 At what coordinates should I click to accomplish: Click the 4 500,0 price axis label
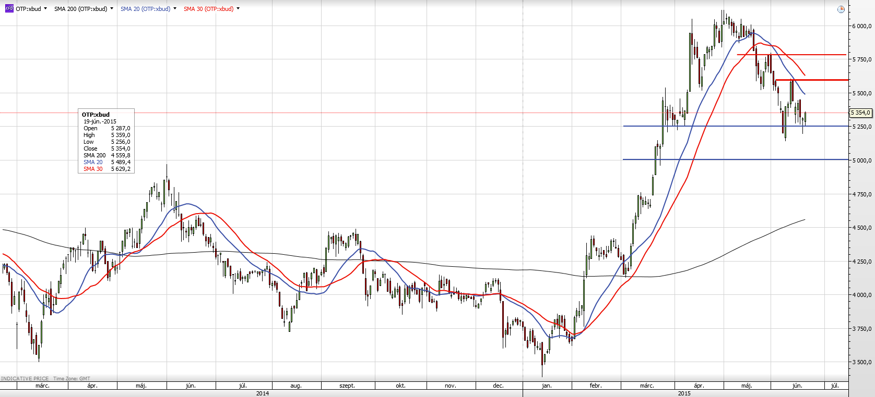tap(862, 228)
